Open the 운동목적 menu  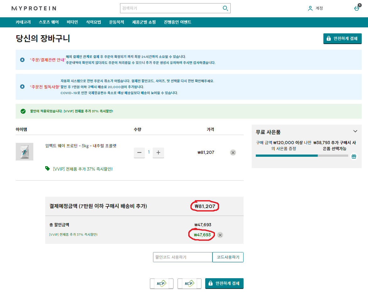tap(117, 22)
